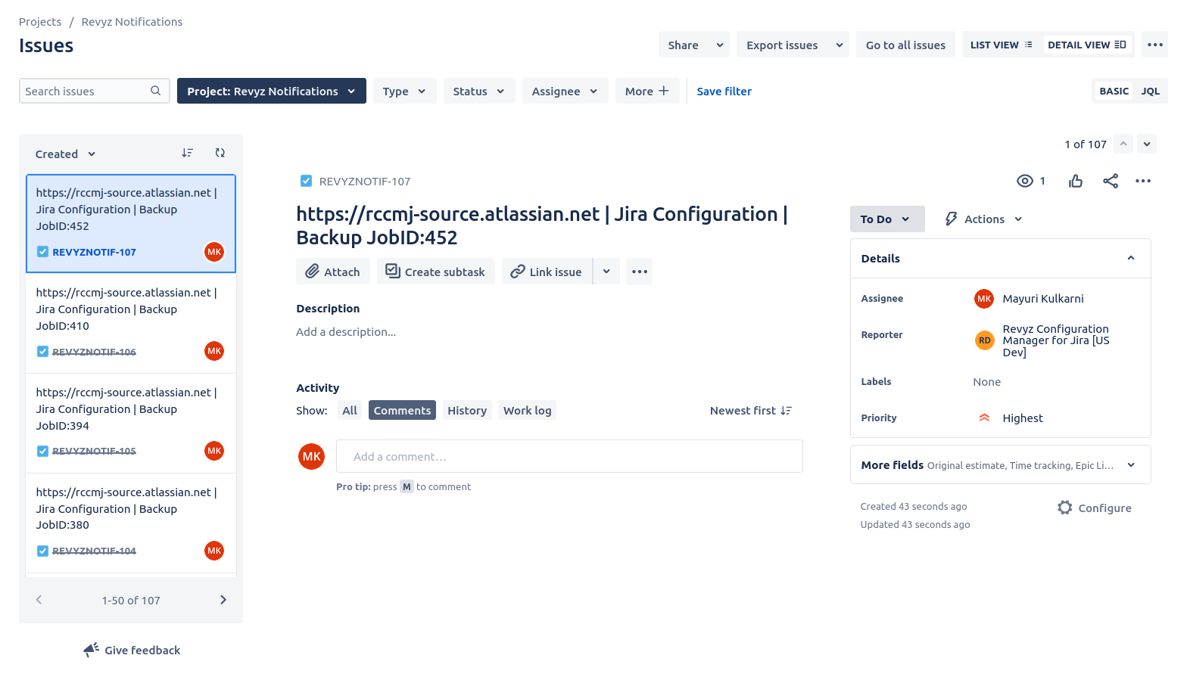Toggle the watch eye icon
Screen dimensions: 1187x677
tap(1024, 181)
